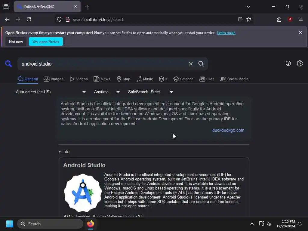Screen dimensions: 308x231
Task: Open the network status tray icon
Action: (x=261, y=224)
